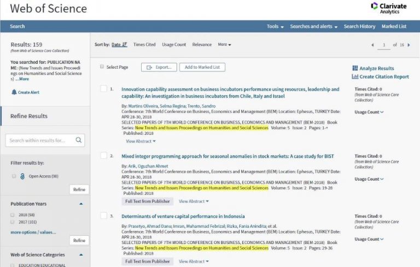Go to next results page arrow
The height and width of the screenshot is (267, 420).
coord(408,45)
